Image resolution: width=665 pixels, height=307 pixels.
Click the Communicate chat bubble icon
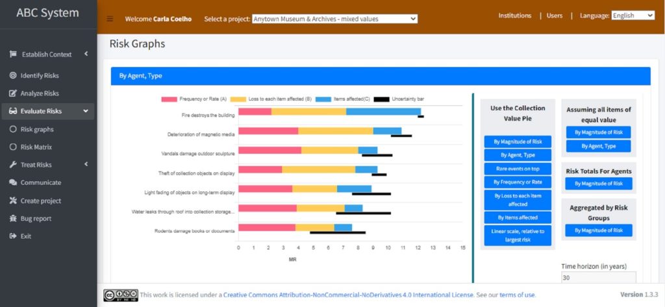[x=13, y=183]
